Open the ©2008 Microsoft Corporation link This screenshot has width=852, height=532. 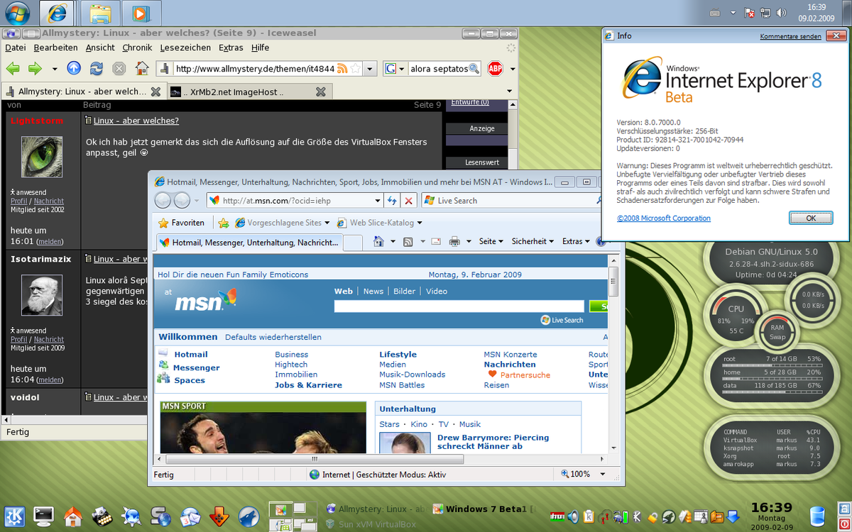coord(663,218)
